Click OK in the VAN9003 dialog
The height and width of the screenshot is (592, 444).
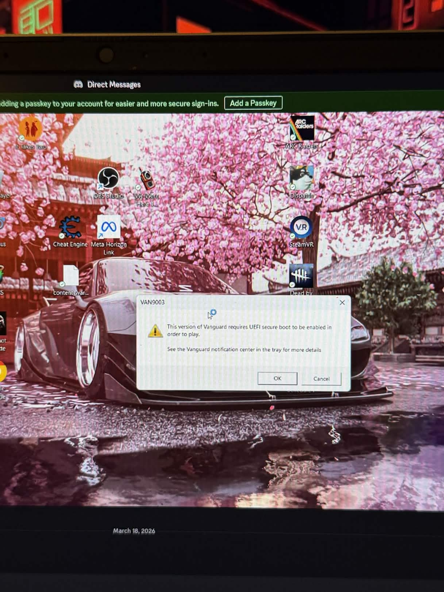click(x=277, y=378)
